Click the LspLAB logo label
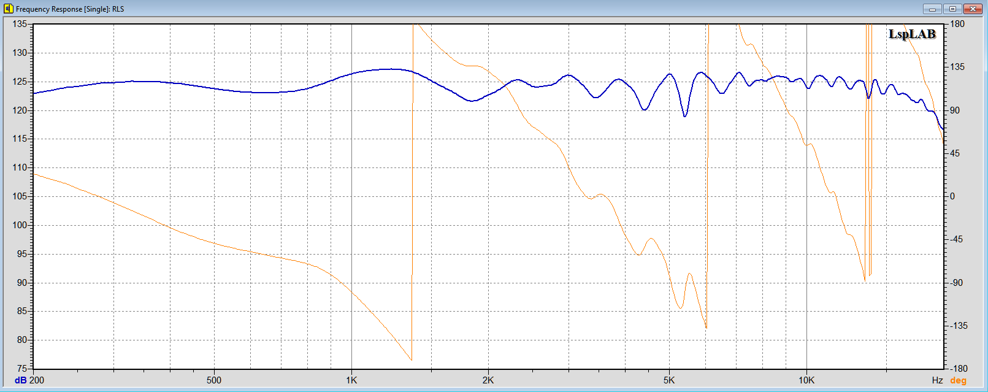The height and width of the screenshot is (392, 988). [912, 34]
